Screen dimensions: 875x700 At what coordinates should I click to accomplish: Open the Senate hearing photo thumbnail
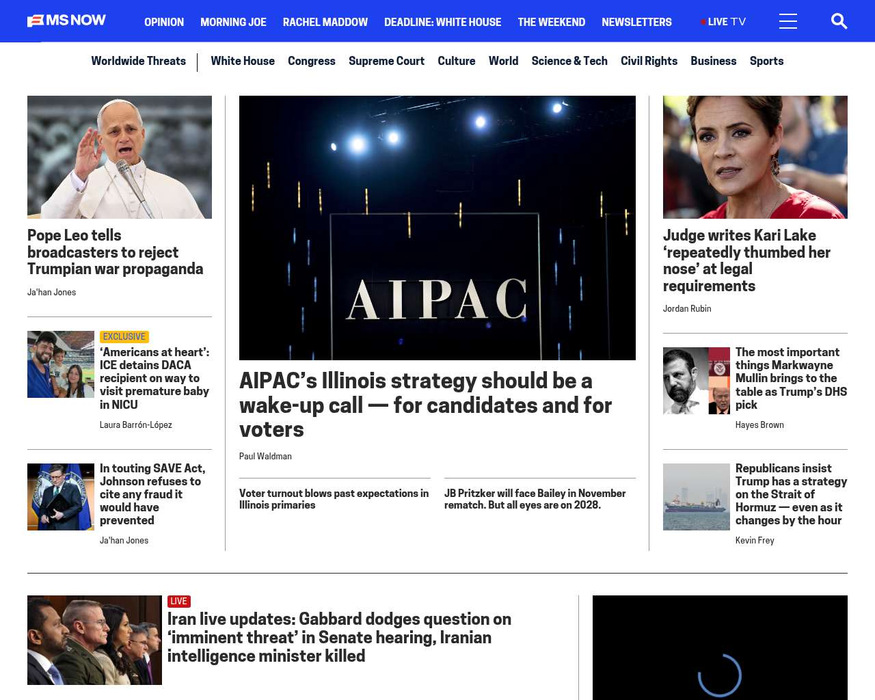(94, 640)
